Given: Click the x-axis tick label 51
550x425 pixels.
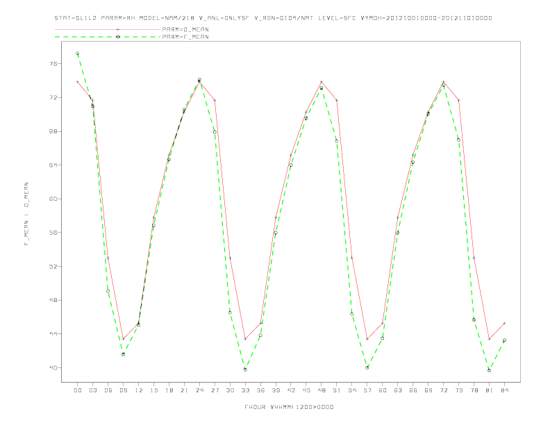Looking at the screenshot, I should click(x=337, y=390).
